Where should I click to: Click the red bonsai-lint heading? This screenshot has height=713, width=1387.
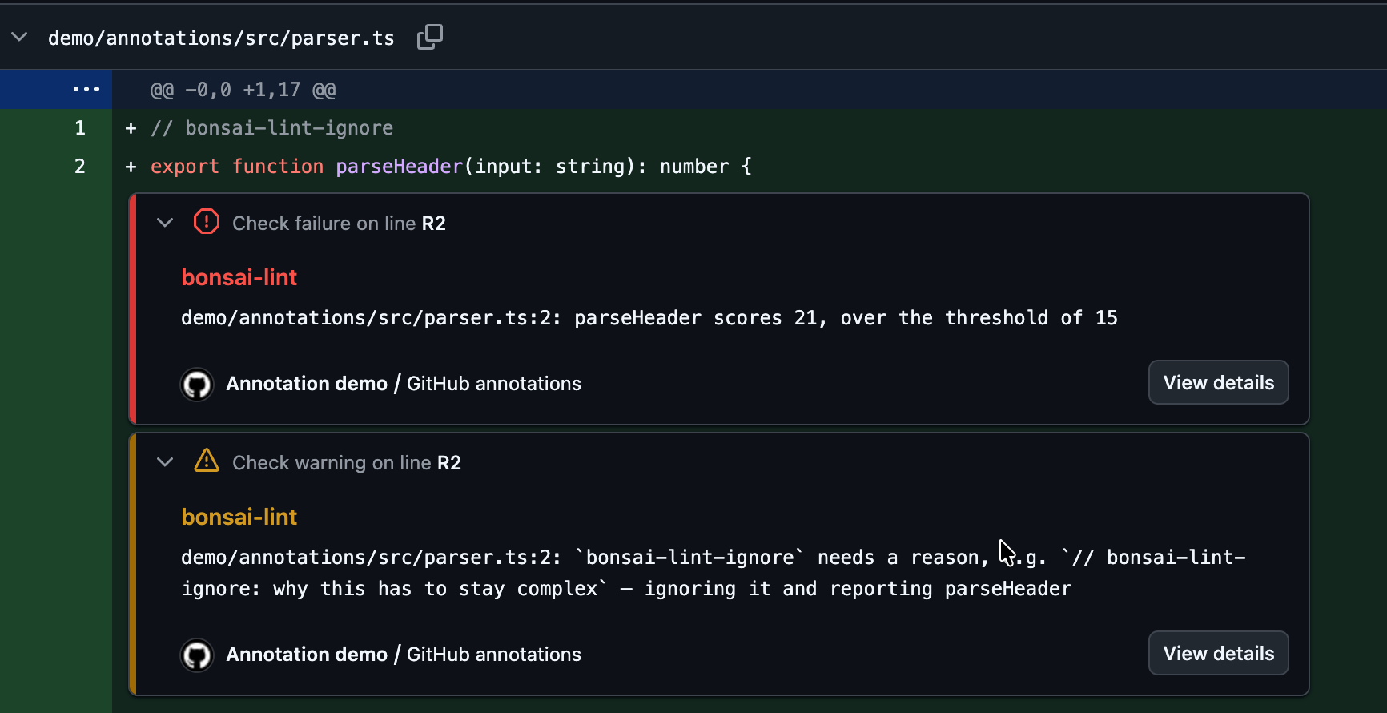pyautogui.click(x=239, y=277)
